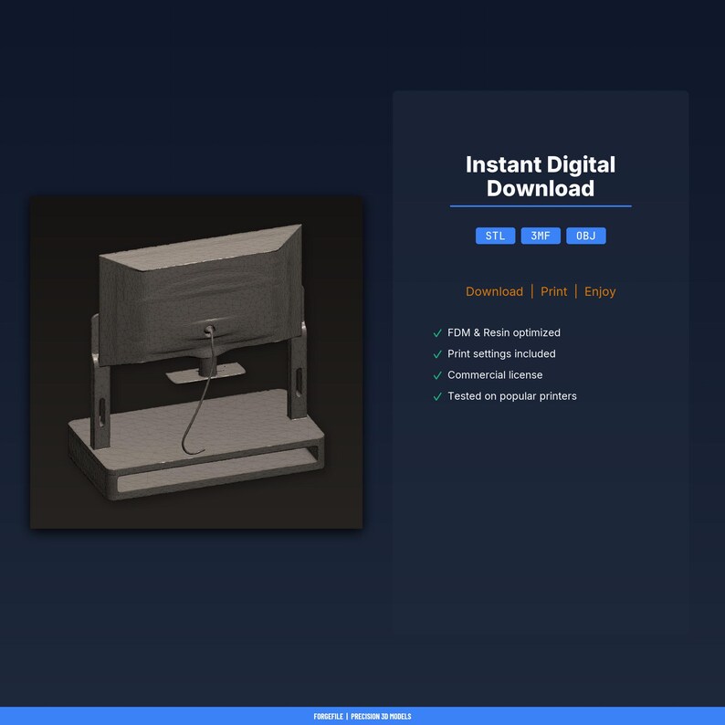This screenshot has height=725, width=725.
Task: Click the Commercial license text
Action: tap(495, 375)
